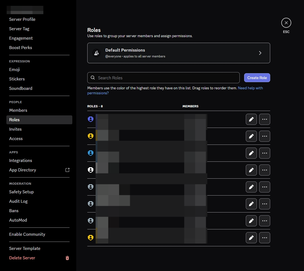Open the Default Permissions @everyone card
The height and width of the screenshot is (271, 304).
click(178, 53)
